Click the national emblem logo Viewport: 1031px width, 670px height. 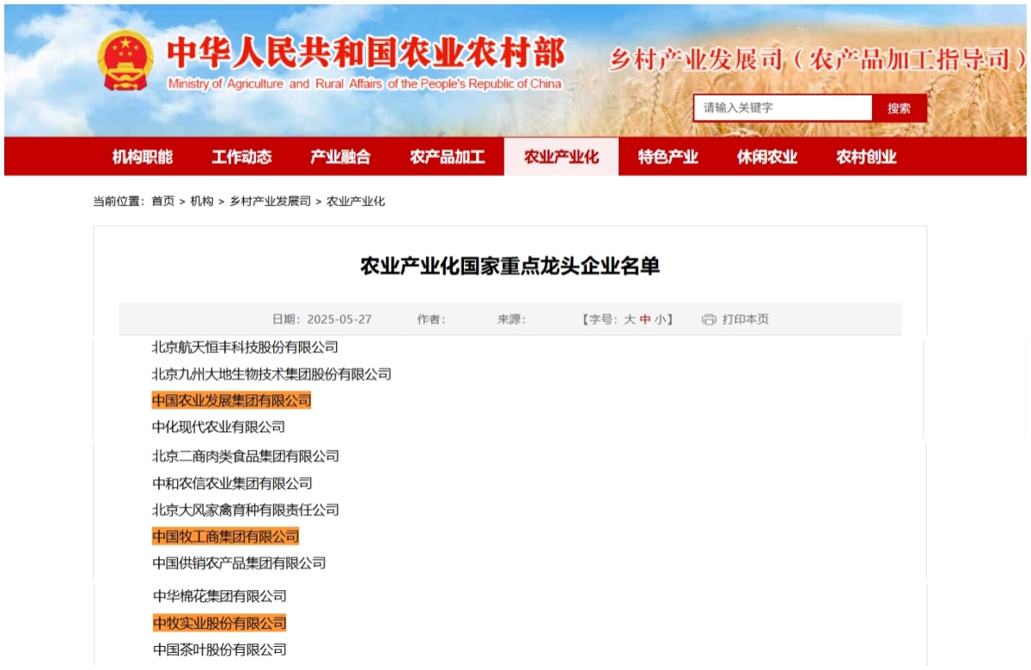125,60
